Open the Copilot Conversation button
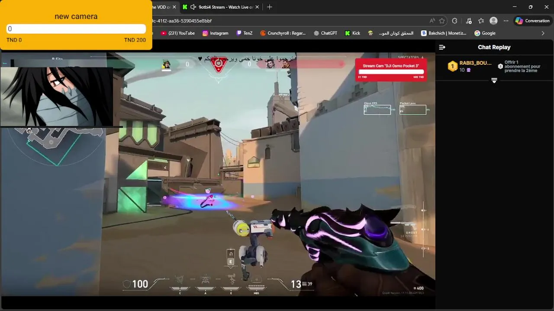This screenshot has width=554, height=311. 532,21
